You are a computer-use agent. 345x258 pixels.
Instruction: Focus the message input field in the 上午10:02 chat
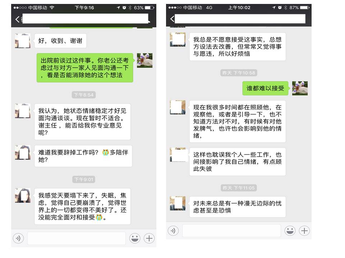tap(231, 231)
